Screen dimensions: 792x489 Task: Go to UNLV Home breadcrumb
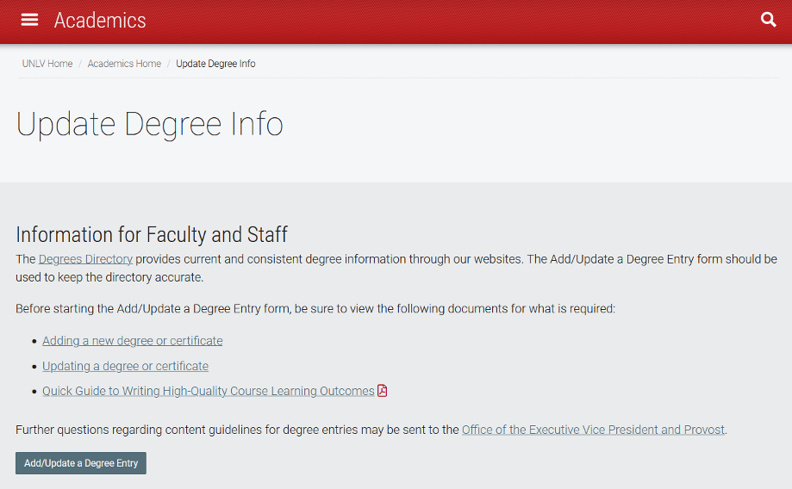(47, 64)
